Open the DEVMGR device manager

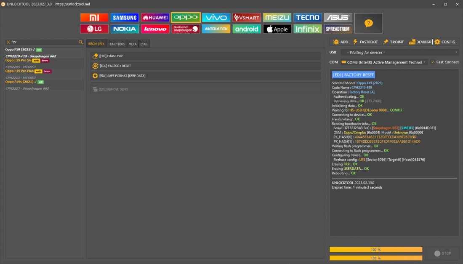point(420,42)
